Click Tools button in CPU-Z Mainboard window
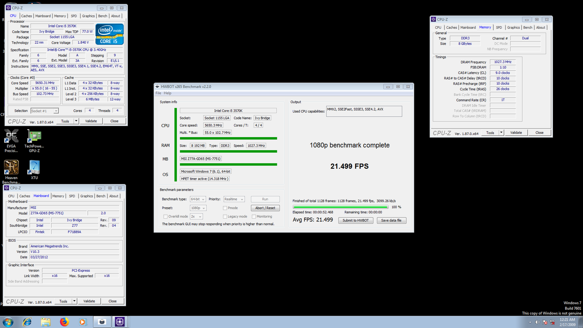 pyautogui.click(x=63, y=301)
